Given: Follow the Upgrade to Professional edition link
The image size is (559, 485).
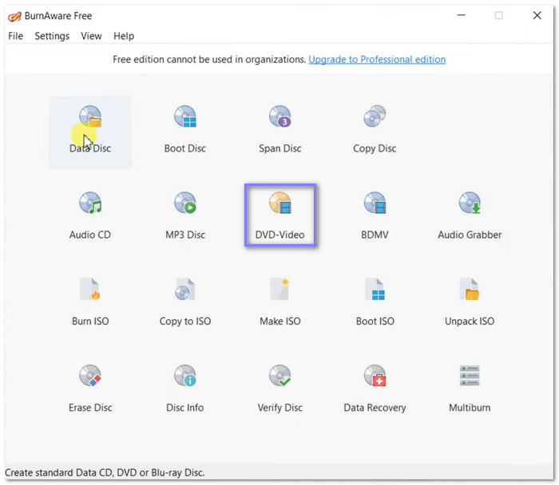Looking at the screenshot, I should (377, 59).
